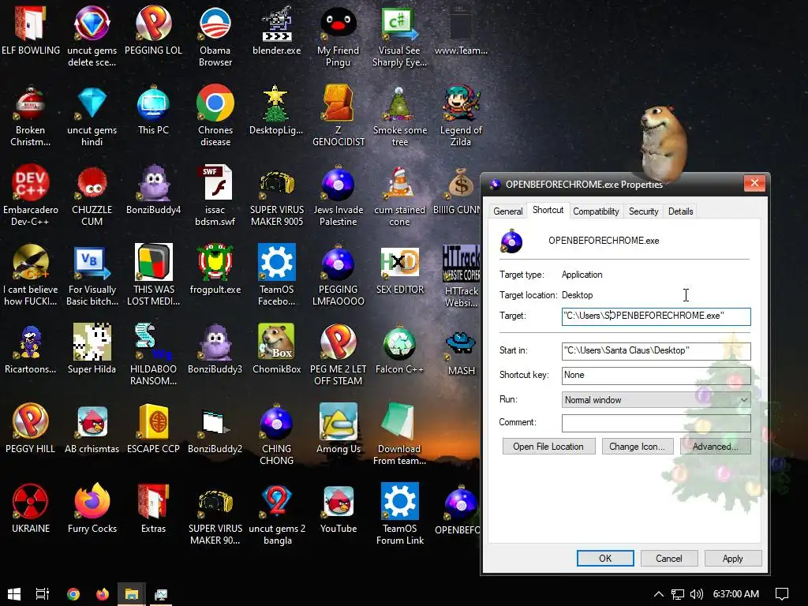This screenshot has height=606, width=808.
Task: Select the Extras desktop icon
Action: [x=154, y=509]
